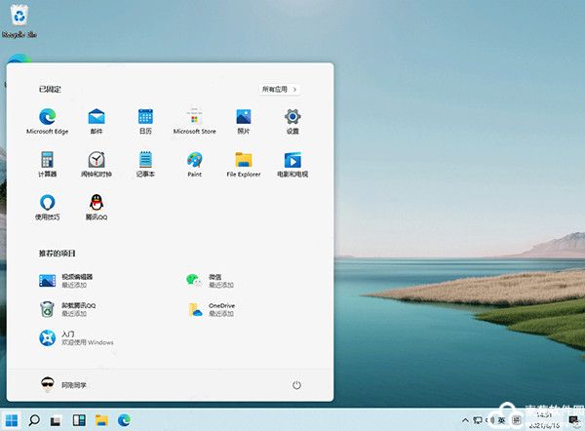Viewport: 585px width, 431px height.
Task: Click the taskbar Search magnifier icon
Action: [x=33, y=420]
